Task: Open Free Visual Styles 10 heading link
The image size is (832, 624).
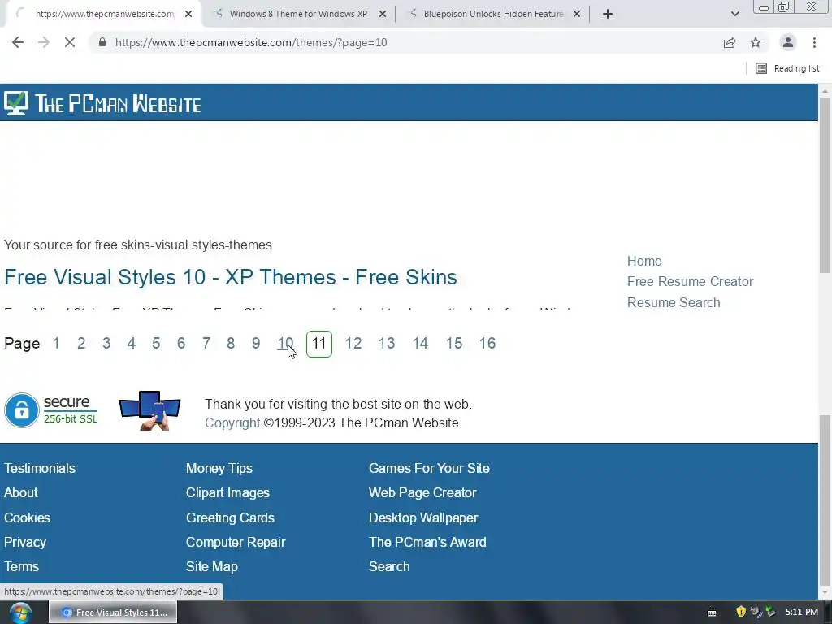Action: [x=230, y=277]
